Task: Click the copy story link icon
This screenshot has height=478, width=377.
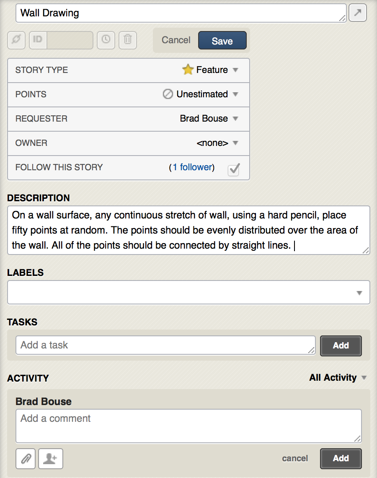Action: [16, 40]
